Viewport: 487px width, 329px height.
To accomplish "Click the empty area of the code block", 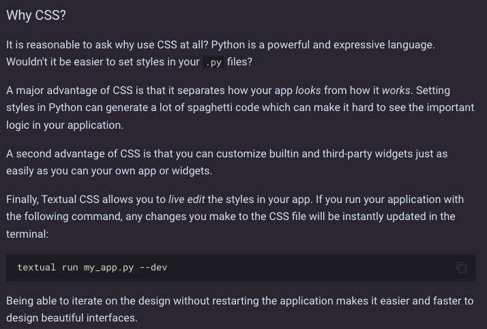I will 307,268.
